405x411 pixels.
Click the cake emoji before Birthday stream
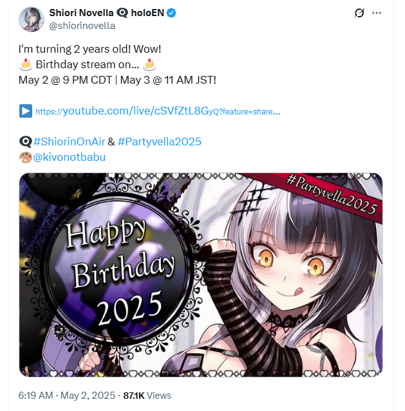[x=26, y=64]
